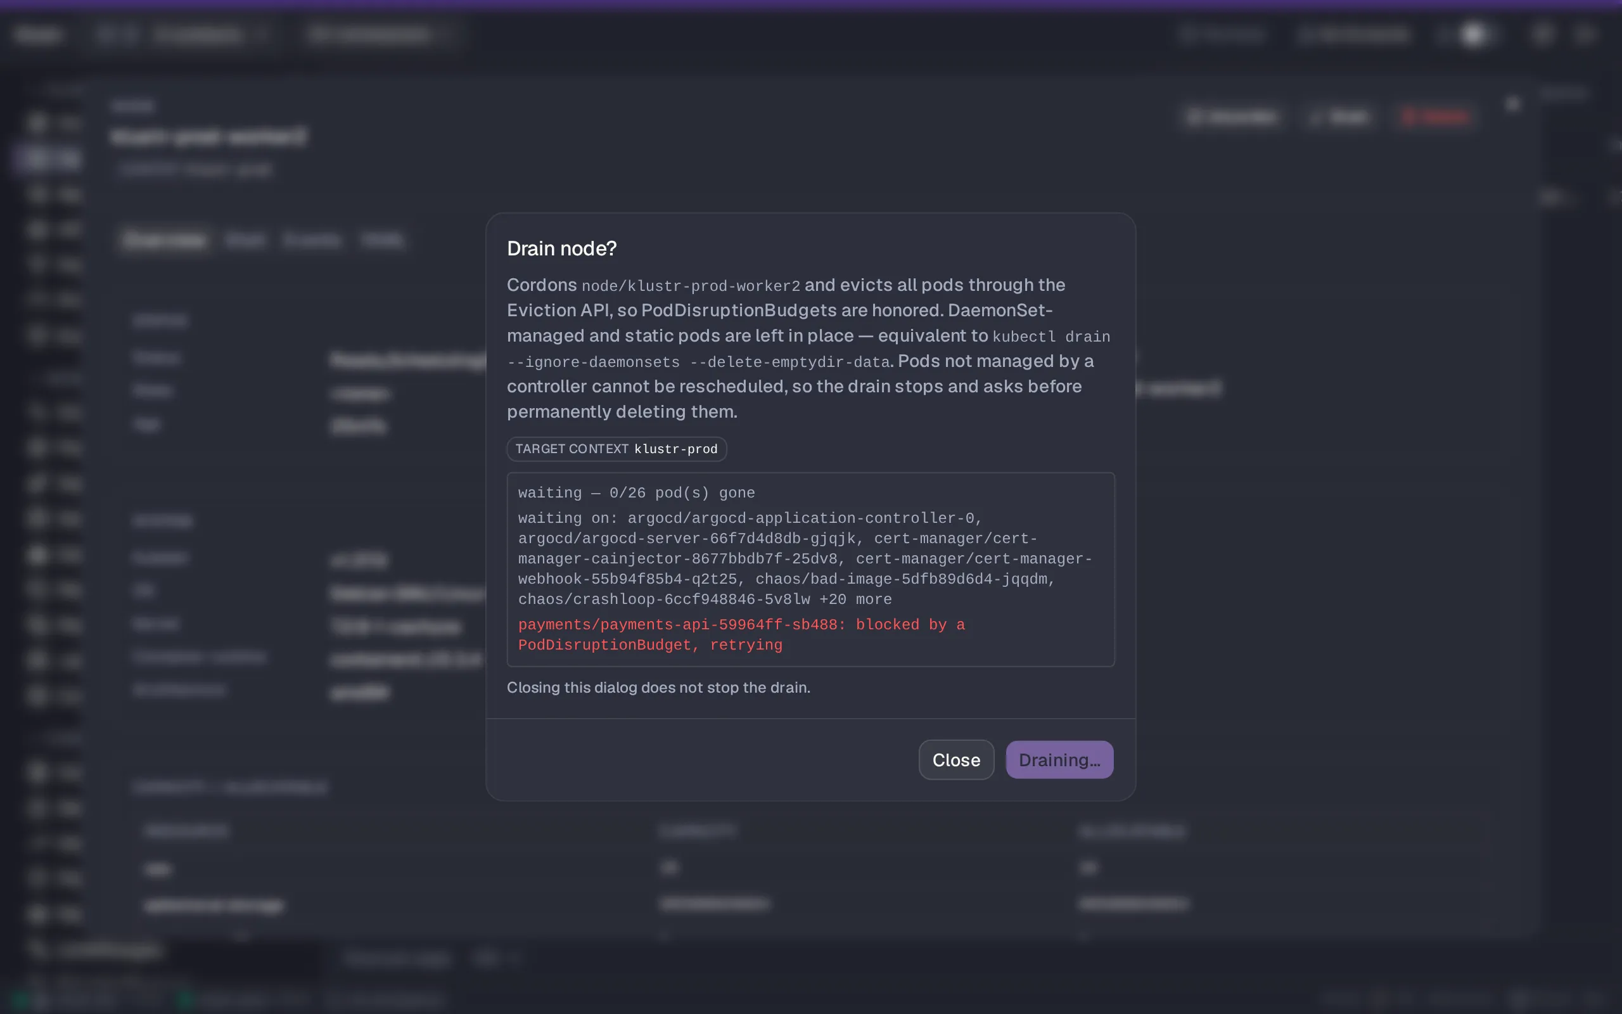Click the node name heading klustr-prod-worker2
The width and height of the screenshot is (1622, 1014).
coord(208,137)
